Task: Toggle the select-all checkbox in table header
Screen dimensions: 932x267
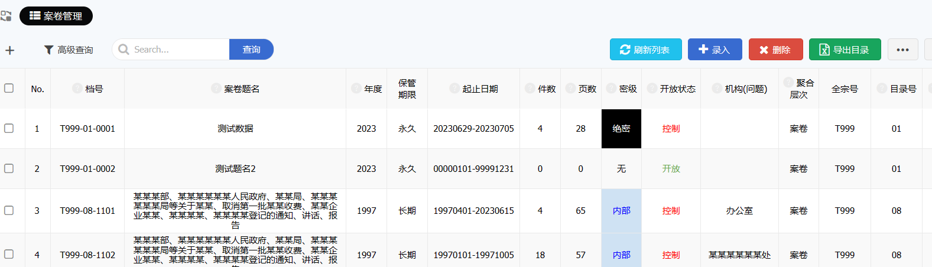Action: point(9,88)
